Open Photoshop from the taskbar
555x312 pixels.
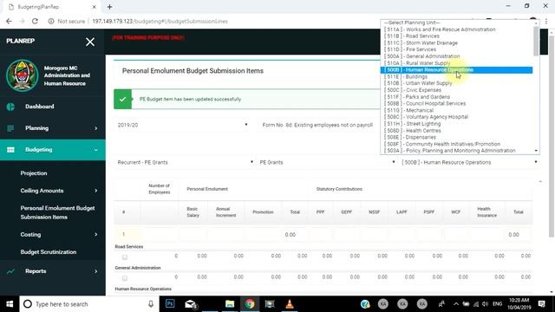click(170, 304)
